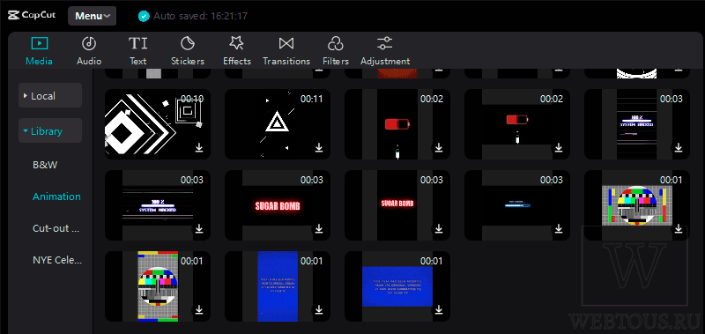Open the Filters panel
The width and height of the screenshot is (705, 334).
pyautogui.click(x=336, y=51)
